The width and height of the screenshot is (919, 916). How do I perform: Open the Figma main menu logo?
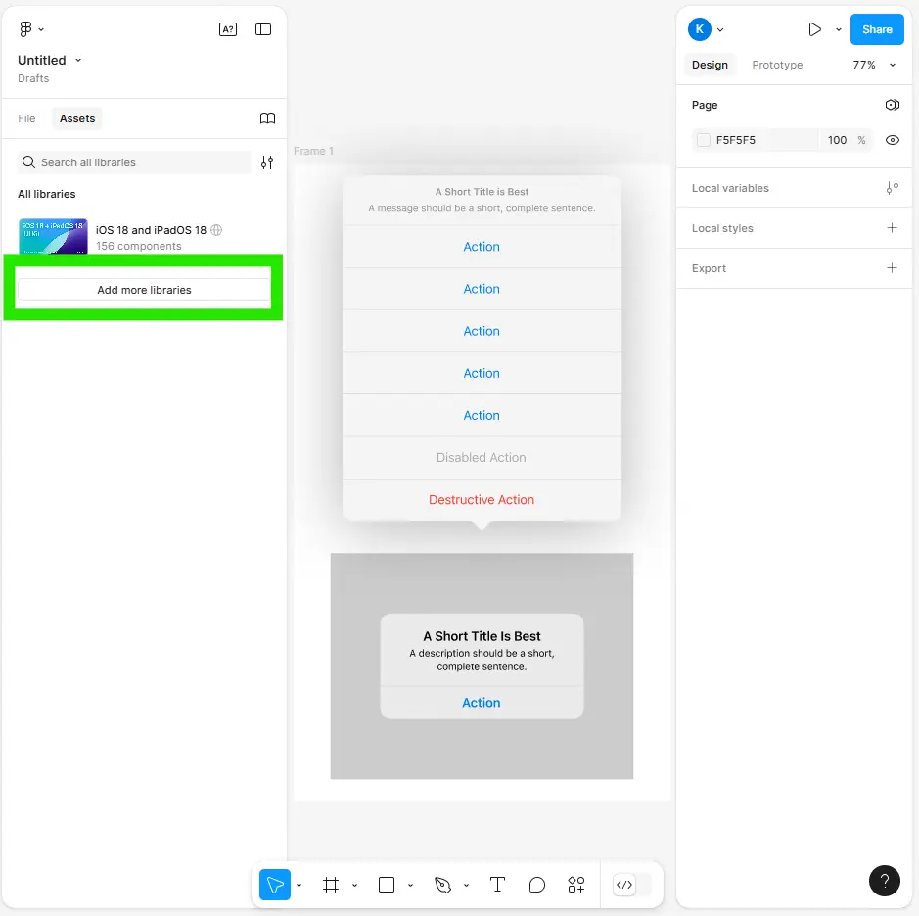pos(25,29)
